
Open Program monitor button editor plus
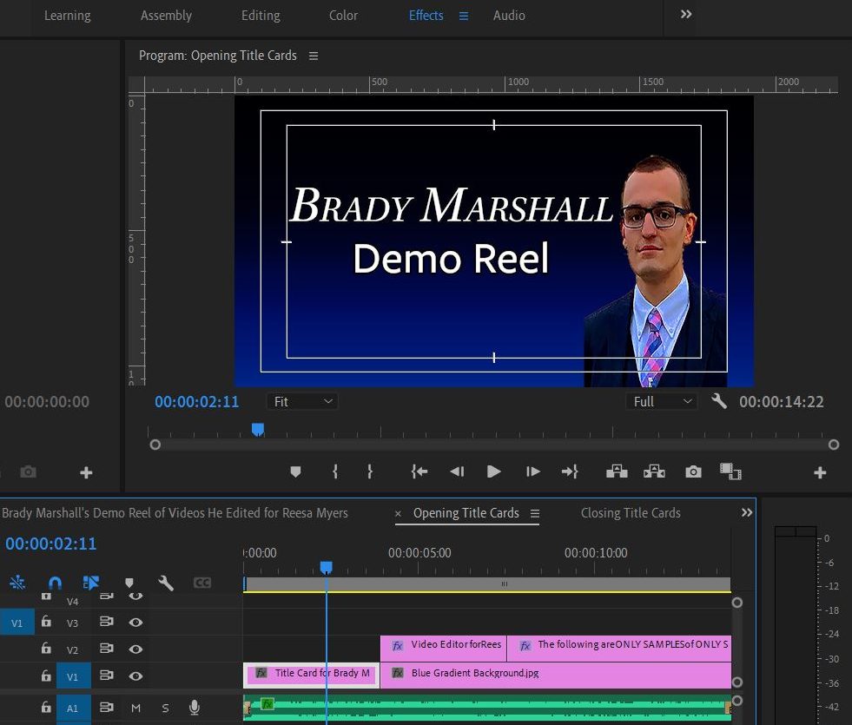click(820, 472)
